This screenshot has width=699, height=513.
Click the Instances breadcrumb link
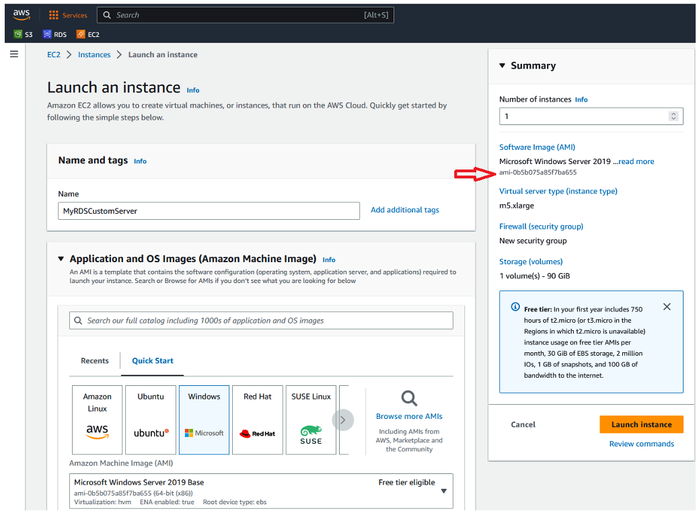click(94, 54)
